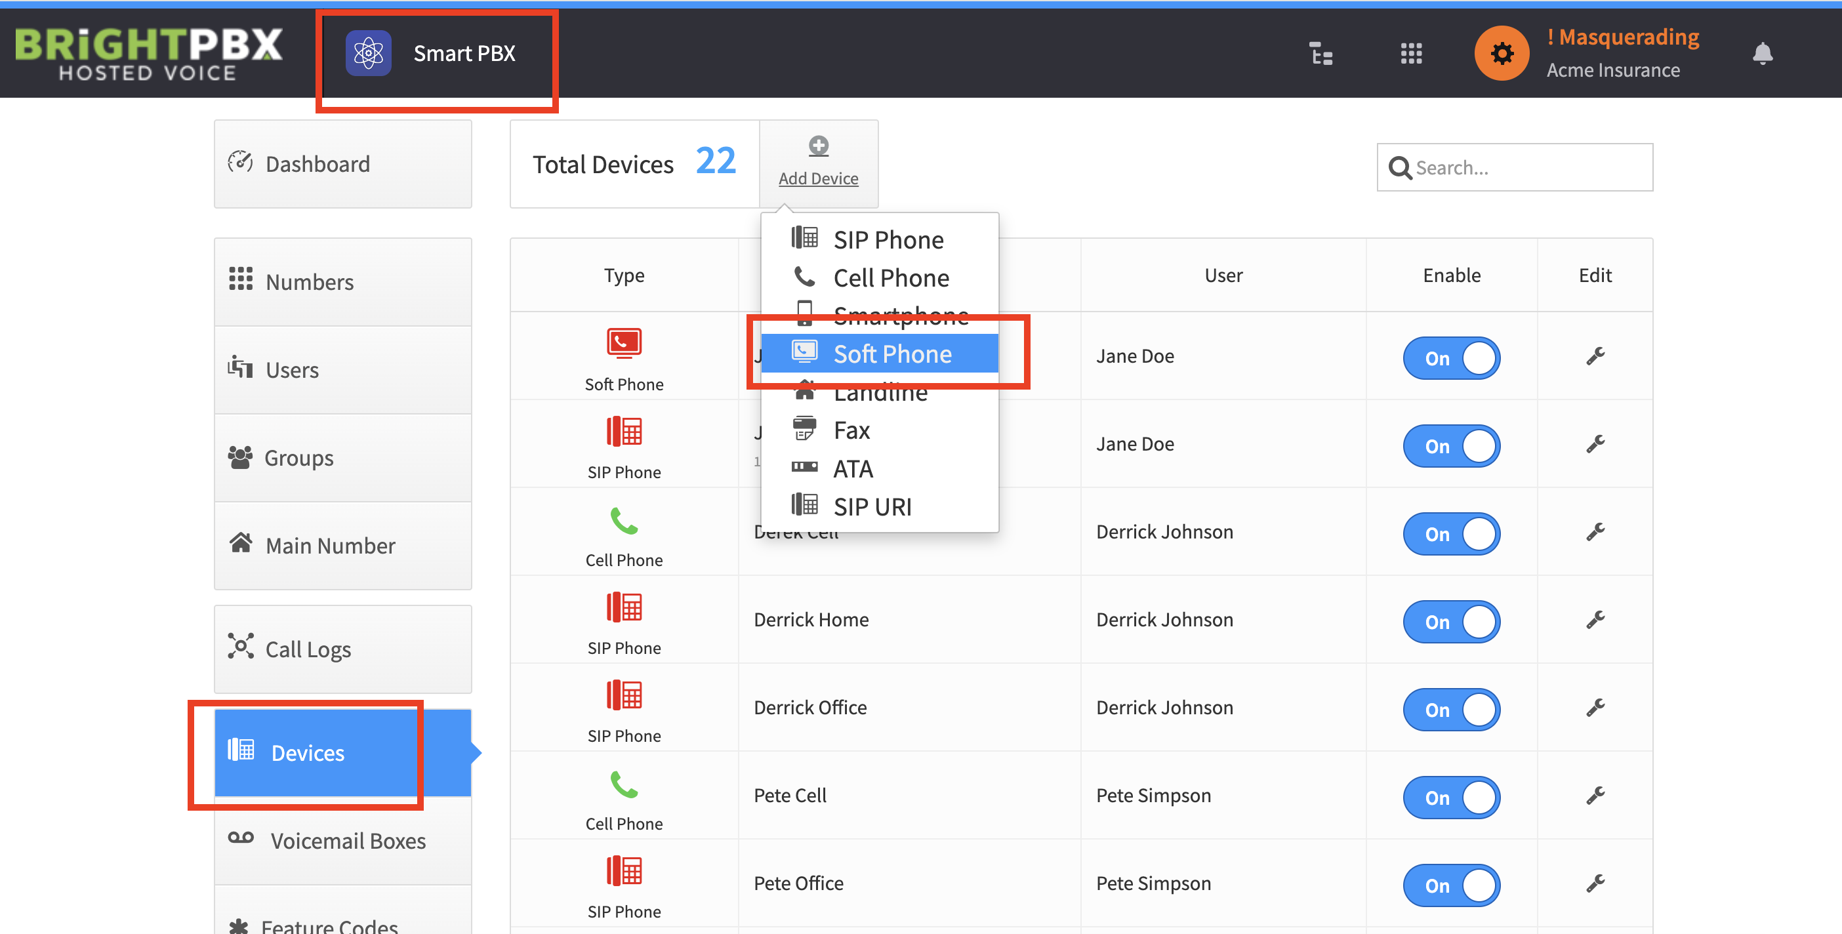The height and width of the screenshot is (934, 1842).
Task: Disable the Derrick Home device
Action: pyautogui.click(x=1451, y=622)
